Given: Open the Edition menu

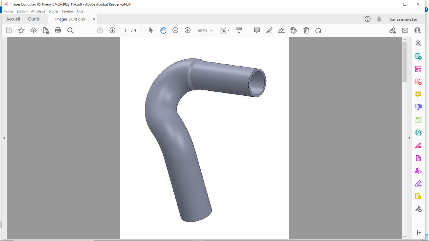Looking at the screenshot, I should (22, 11).
